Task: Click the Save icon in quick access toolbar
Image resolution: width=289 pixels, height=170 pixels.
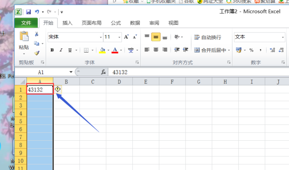Action: coord(28,12)
